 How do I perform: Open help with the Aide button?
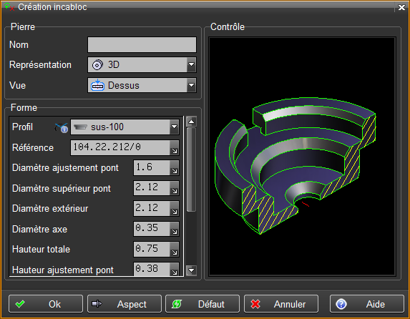[367, 304]
